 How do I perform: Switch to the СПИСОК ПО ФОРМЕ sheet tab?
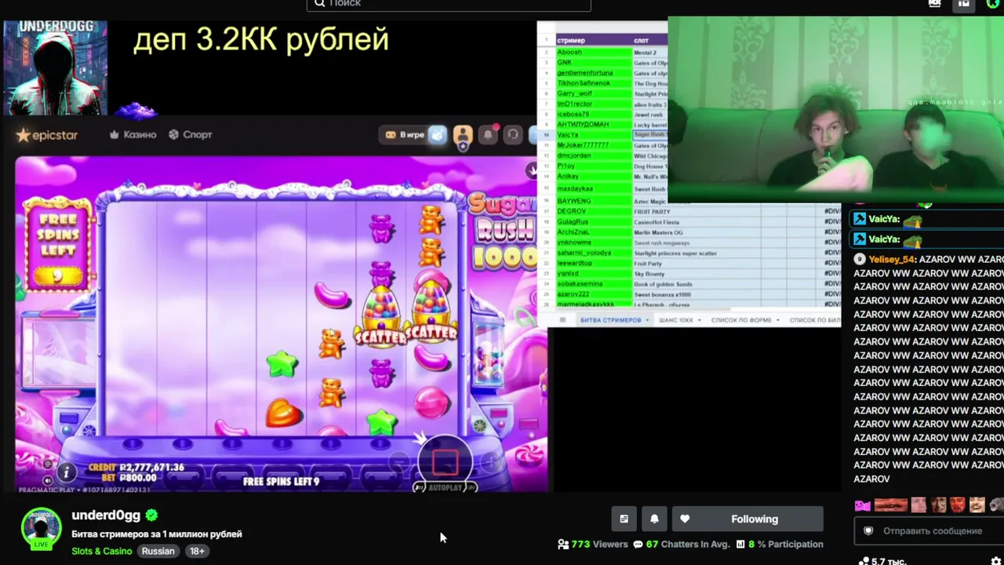click(741, 320)
